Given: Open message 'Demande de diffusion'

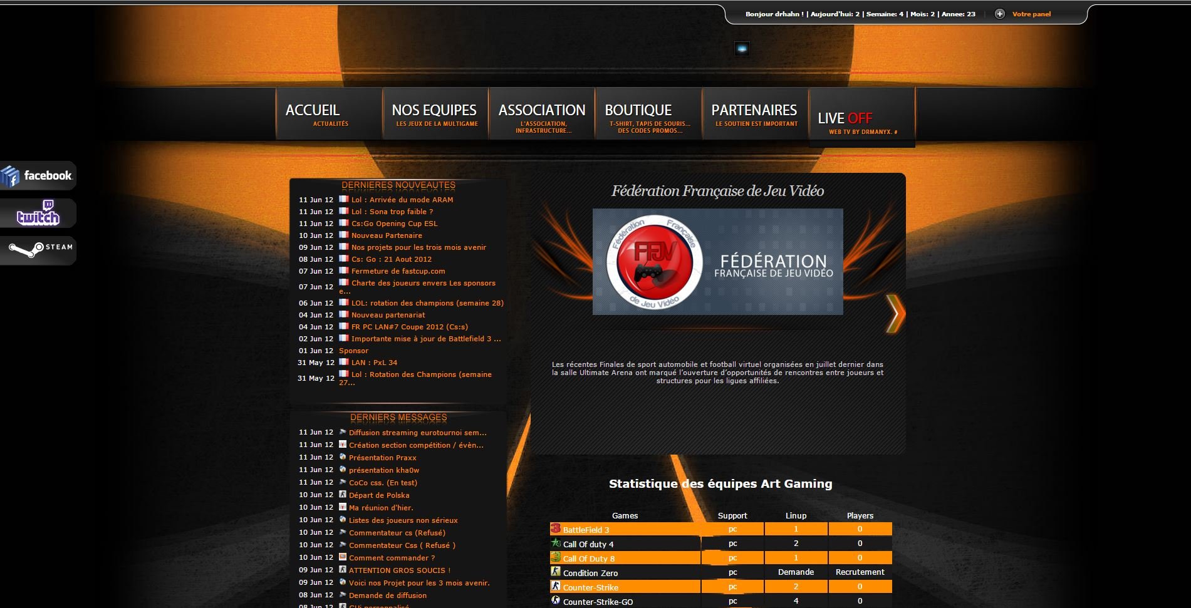Looking at the screenshot, I should pos(388,595).
